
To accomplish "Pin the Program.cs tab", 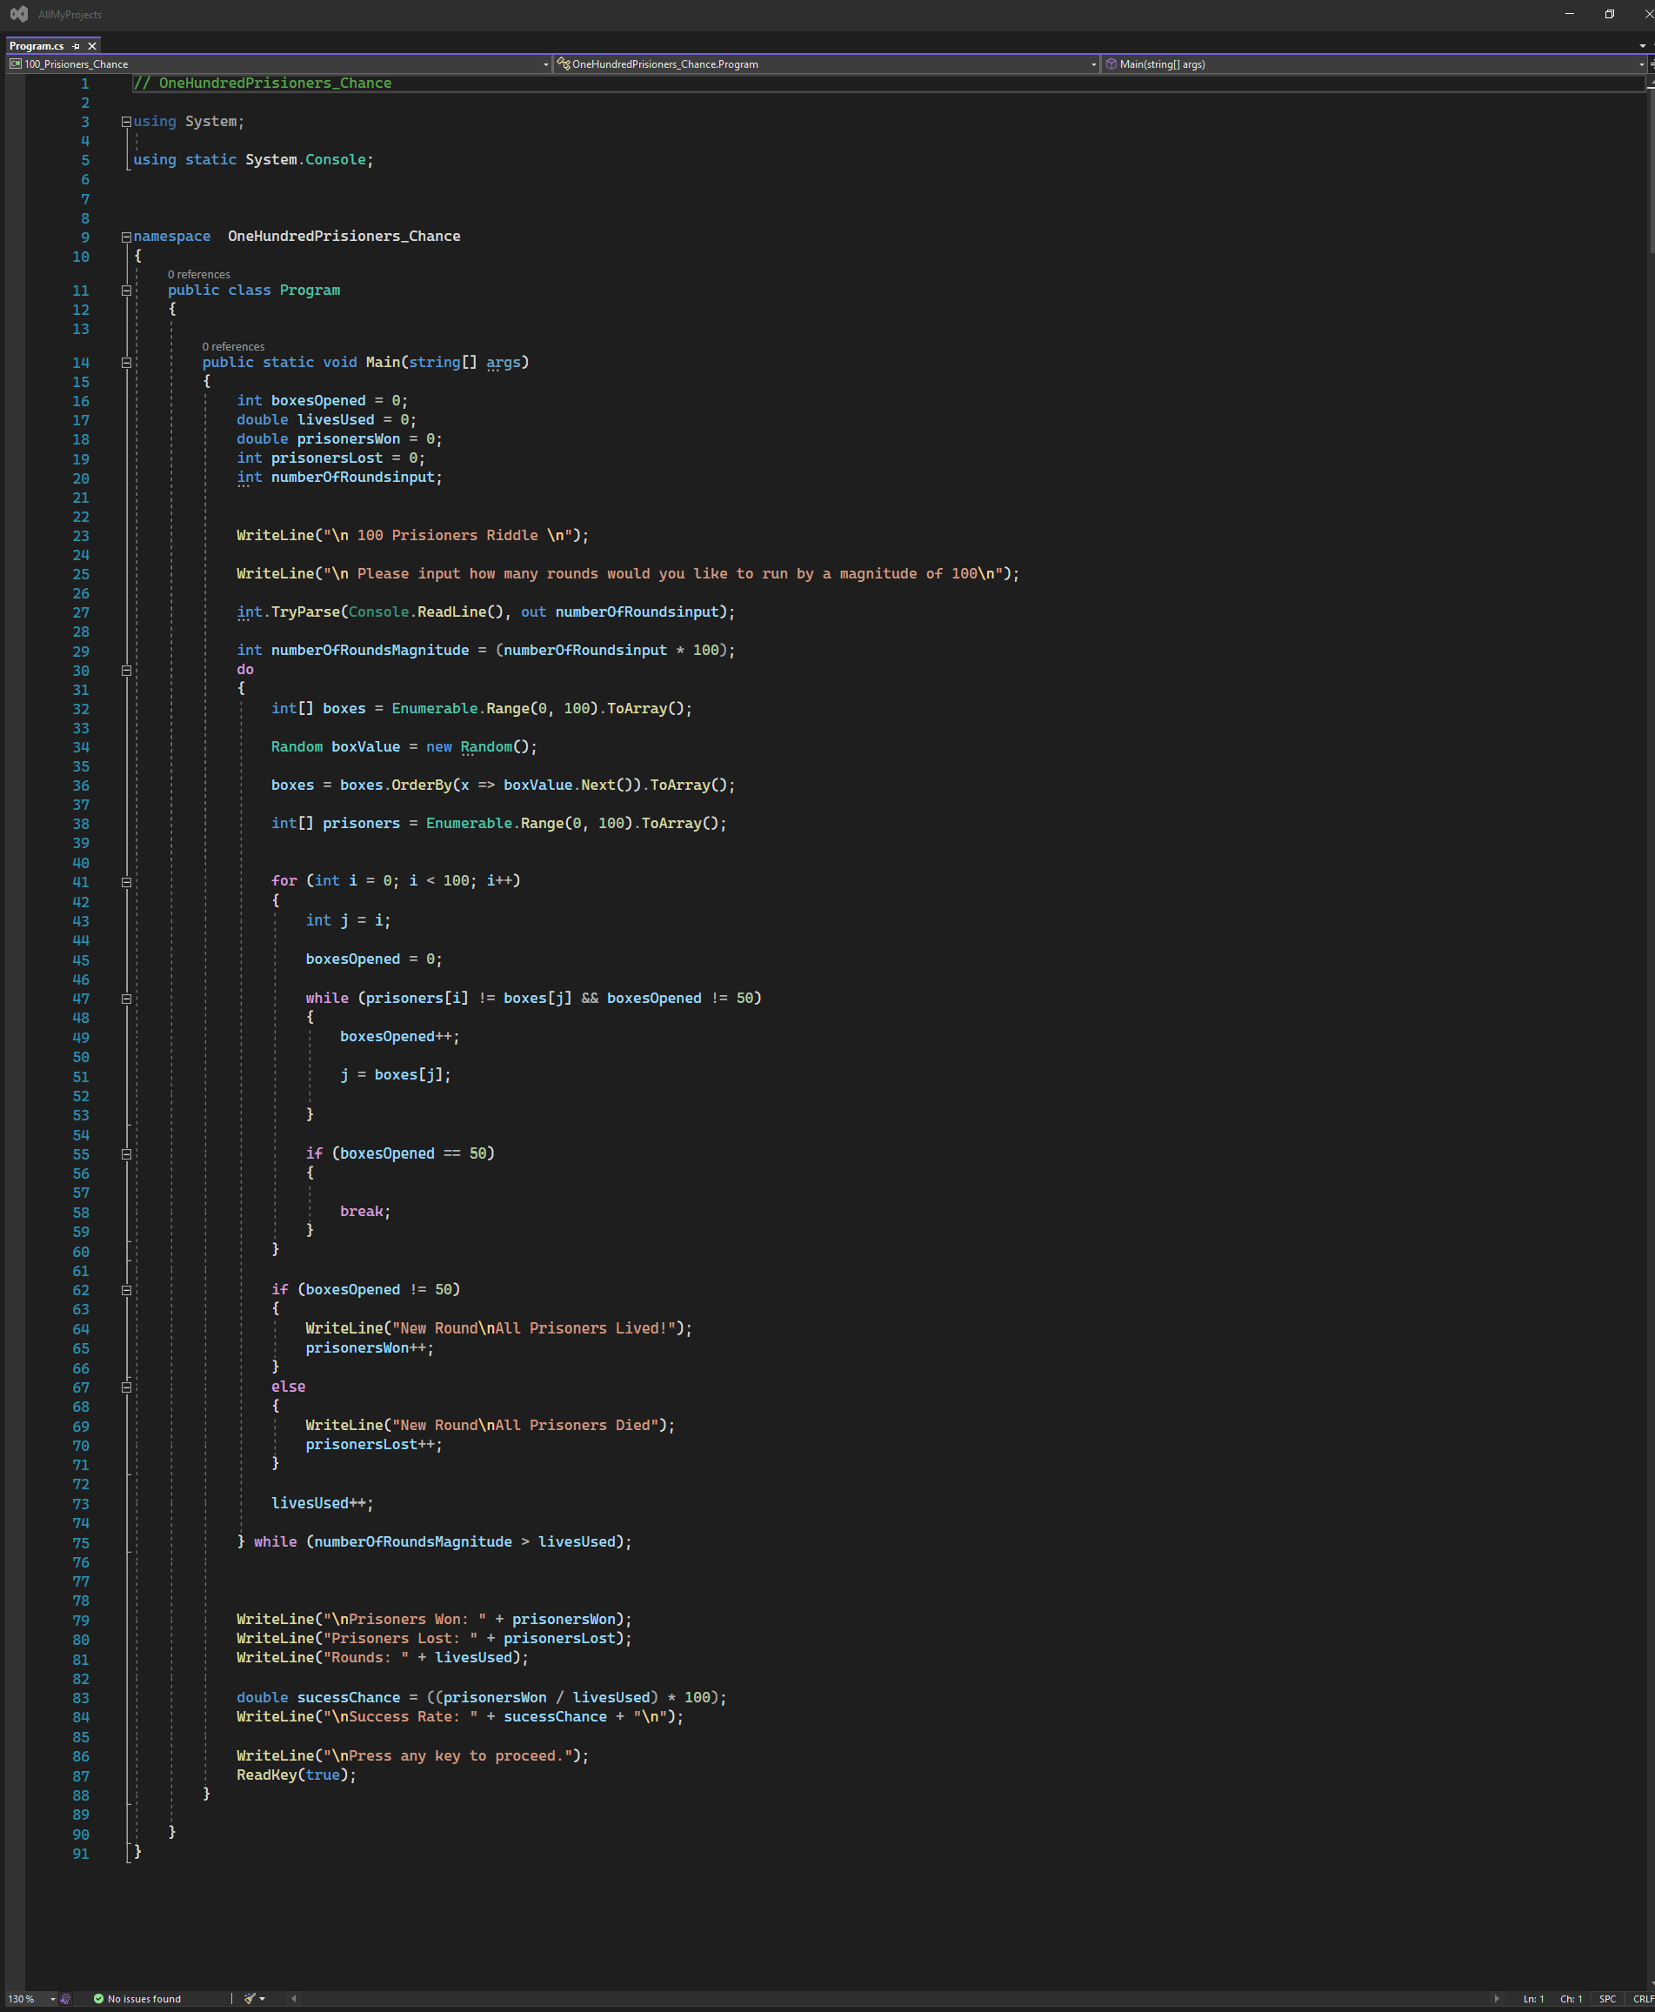I will (x=77, y=46).
